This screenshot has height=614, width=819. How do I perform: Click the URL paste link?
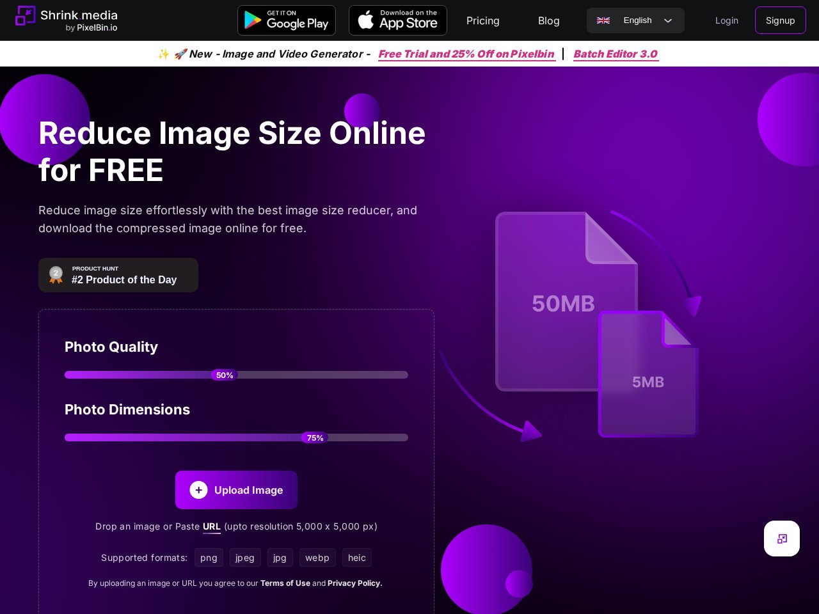point(212,526)
